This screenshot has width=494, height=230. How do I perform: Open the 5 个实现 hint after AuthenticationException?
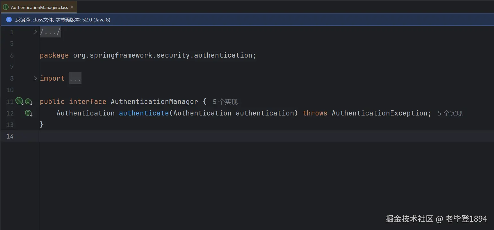point(450,113)
